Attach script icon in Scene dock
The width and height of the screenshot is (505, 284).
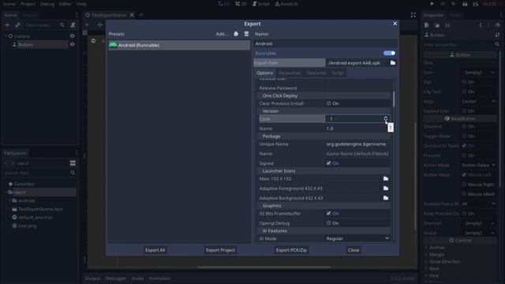point(73,25)
